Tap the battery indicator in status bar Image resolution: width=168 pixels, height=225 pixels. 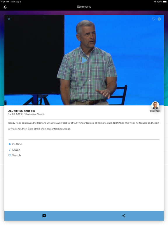[x=165, y=2]
